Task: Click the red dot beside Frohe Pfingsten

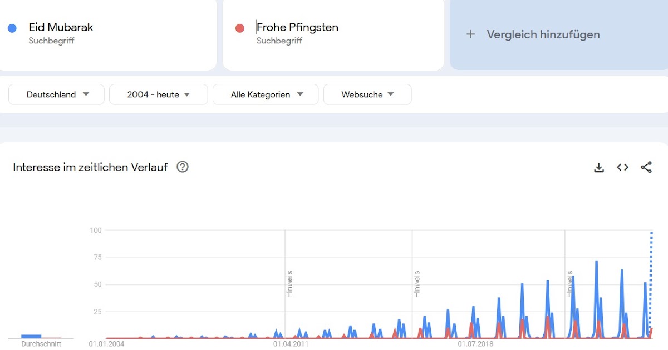Action: [x=240, y=28]
